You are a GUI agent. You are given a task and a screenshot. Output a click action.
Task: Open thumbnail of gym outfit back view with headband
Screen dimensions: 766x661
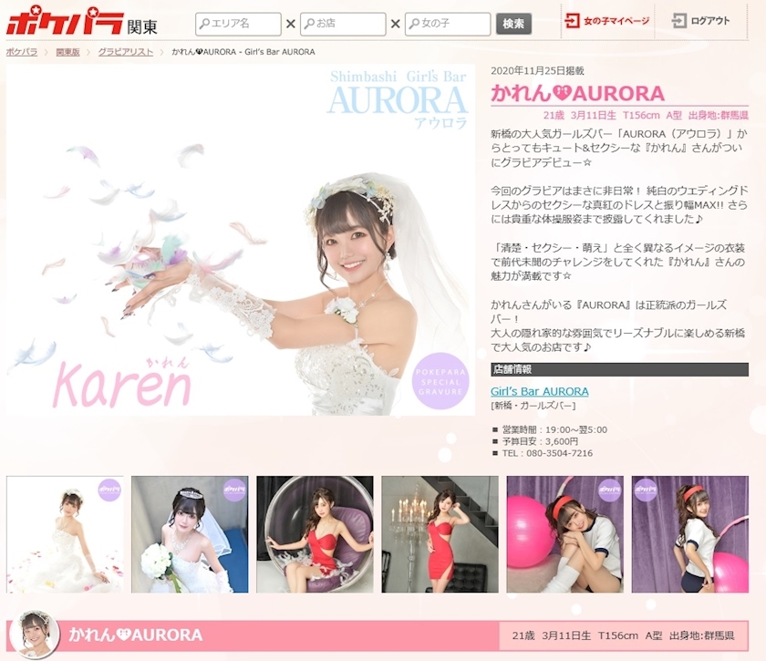tap(689, 534)
